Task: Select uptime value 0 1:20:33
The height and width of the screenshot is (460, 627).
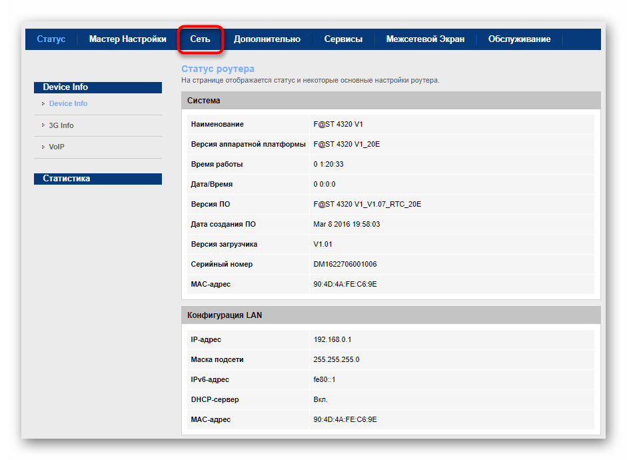Action: pyautogui.click(x=328, y=165)
